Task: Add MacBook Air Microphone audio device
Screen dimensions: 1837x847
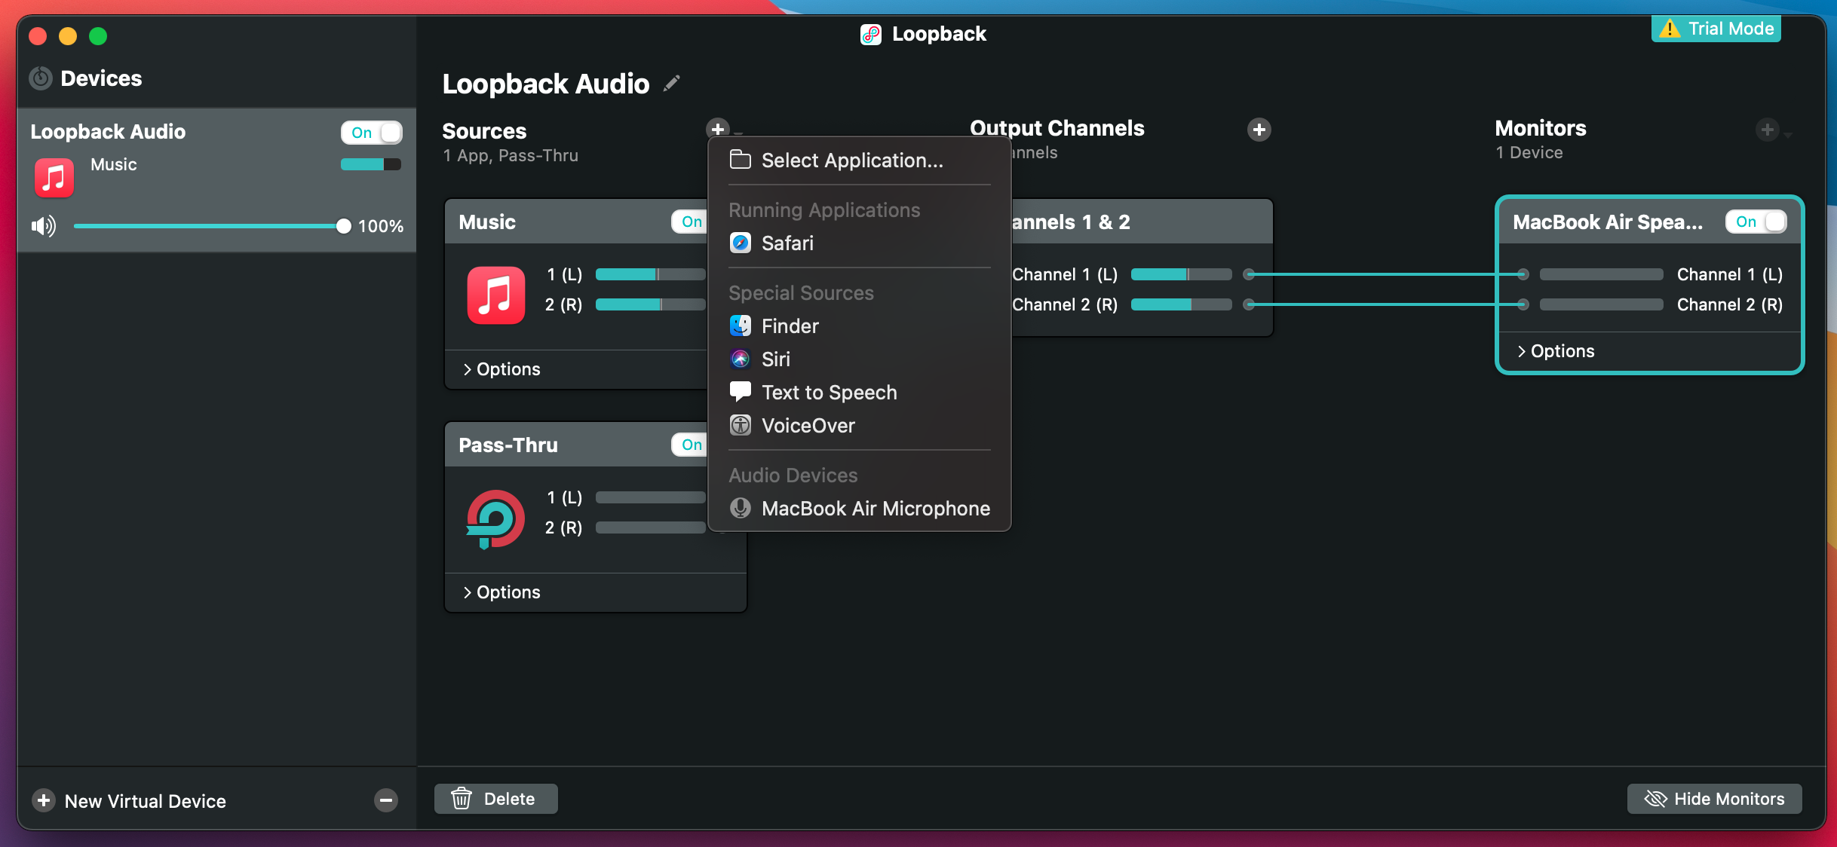Action: click(x=860, y=508)
